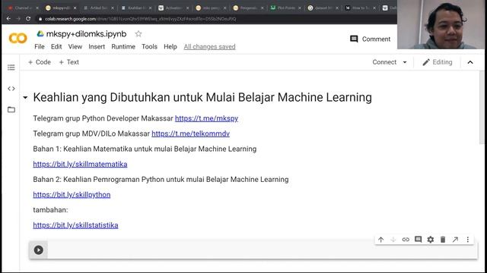This screenshot has width=487, height=273.
Task: Collapse the Keahlian yang Dibutuhkan section
Action: (x=25, y=98)
